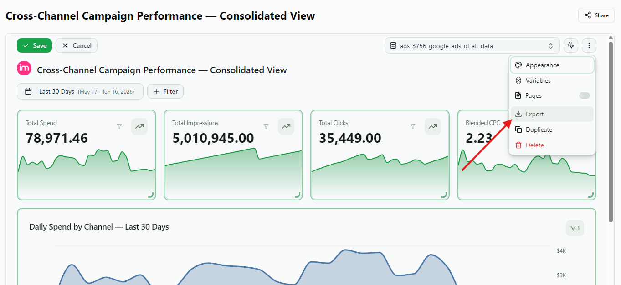Viewport: 621px width, 285px height.
Task: Open the ads_3756_google_ads_ql_all_data source dropdown
Action: point(472,45)
